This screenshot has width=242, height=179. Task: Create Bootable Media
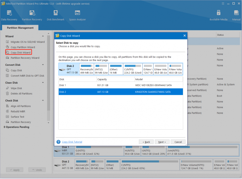[x=218, y=15]
